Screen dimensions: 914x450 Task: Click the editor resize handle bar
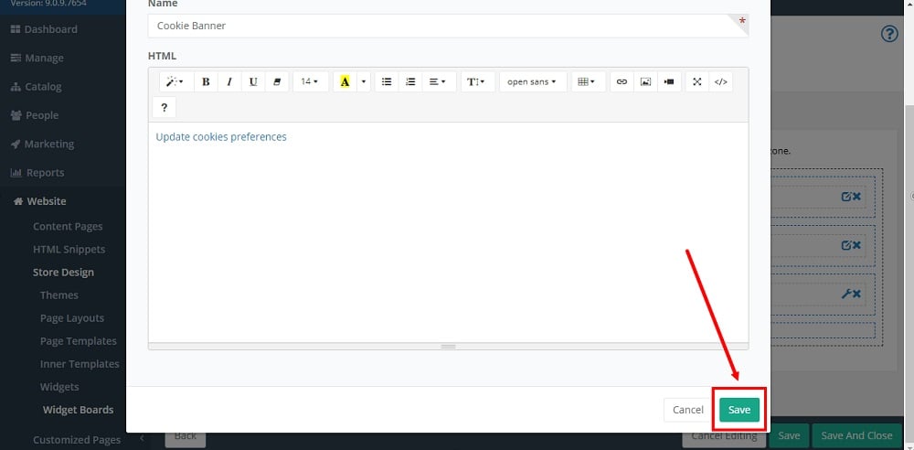448,346
